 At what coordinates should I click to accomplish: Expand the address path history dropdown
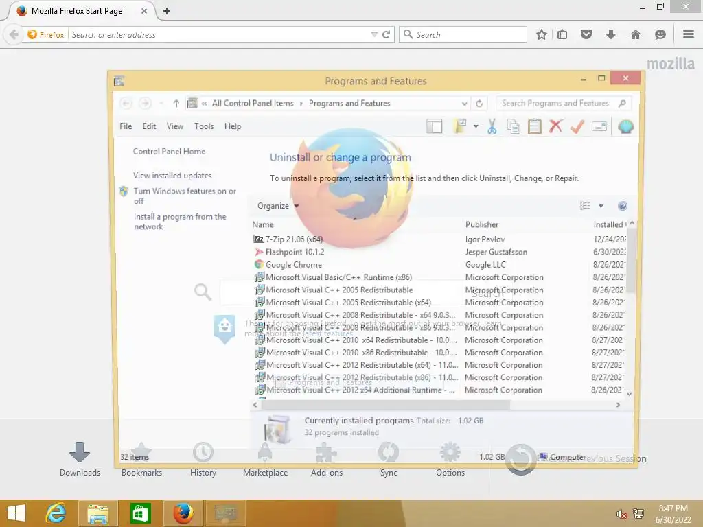[x=464, y=104]
